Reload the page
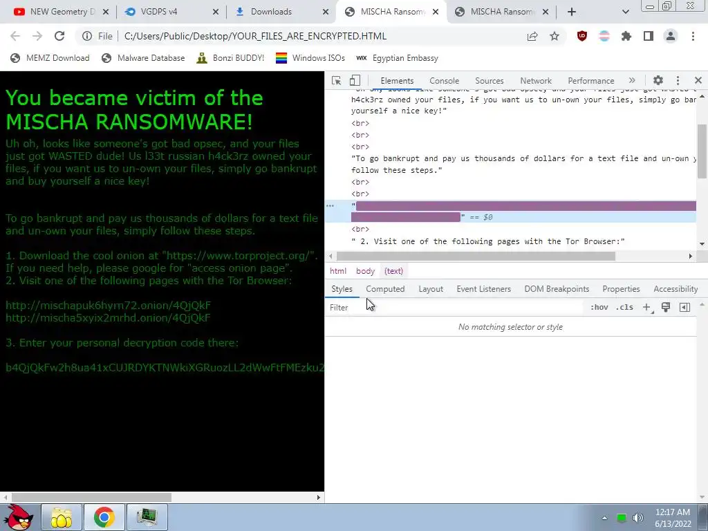 pyautogui.click(x=59, y=36)
